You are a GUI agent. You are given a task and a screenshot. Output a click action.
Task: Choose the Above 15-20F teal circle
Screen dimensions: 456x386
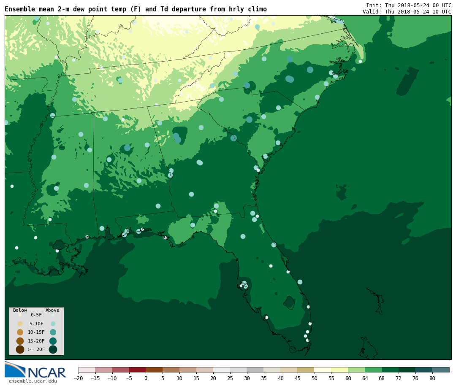click(53, 341)
